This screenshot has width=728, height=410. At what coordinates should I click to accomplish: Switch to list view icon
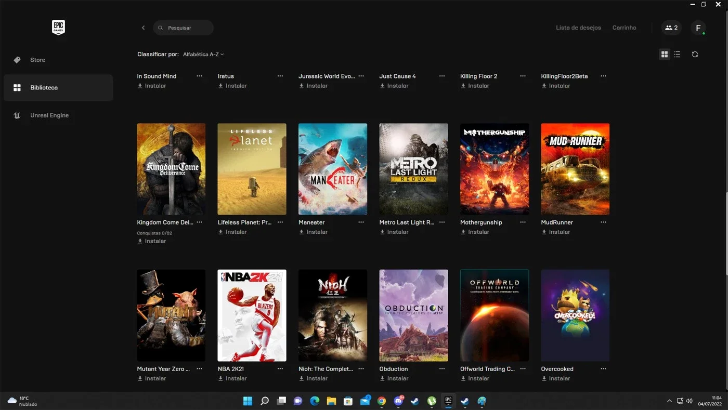(677, 54)
